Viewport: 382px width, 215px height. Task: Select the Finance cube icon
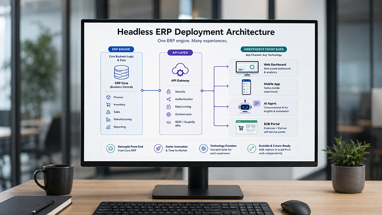(109, 97)
